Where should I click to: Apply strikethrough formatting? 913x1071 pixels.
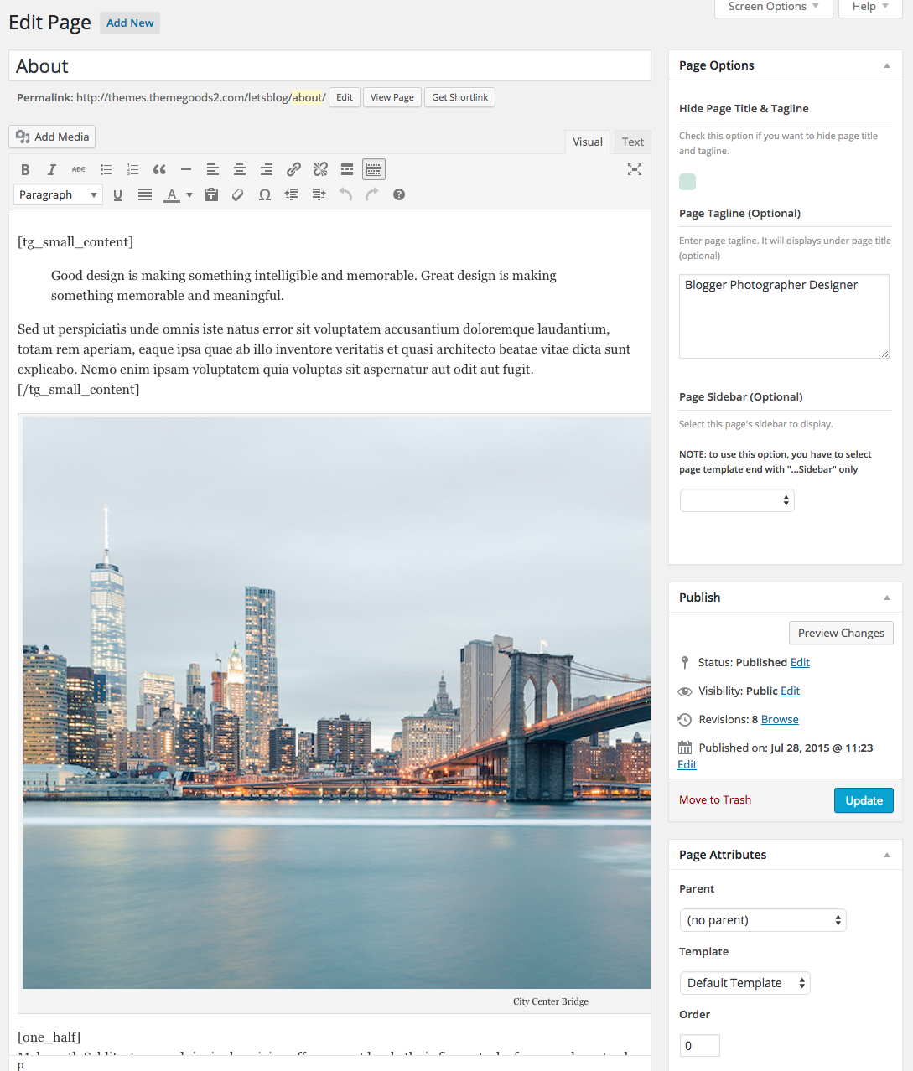click(78, 168)
